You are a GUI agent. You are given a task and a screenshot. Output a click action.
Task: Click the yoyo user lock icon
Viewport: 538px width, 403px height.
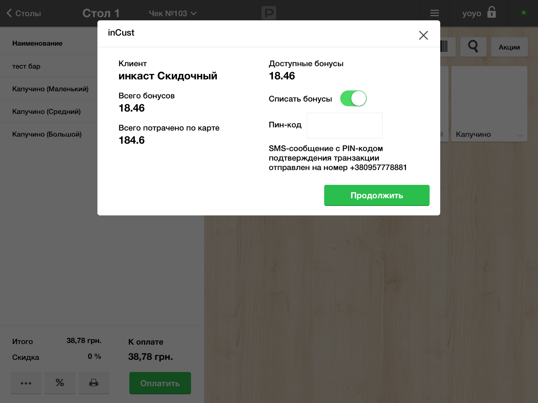[492, 12]
